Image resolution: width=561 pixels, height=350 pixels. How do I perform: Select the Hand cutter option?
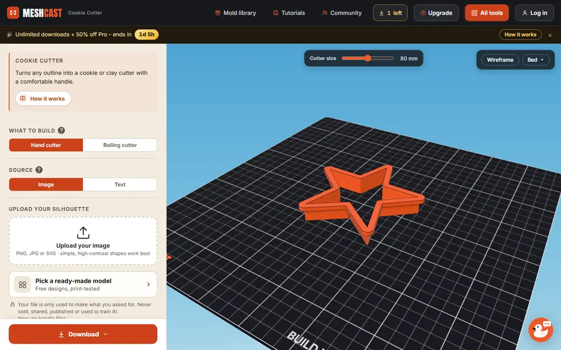[46, 145]
